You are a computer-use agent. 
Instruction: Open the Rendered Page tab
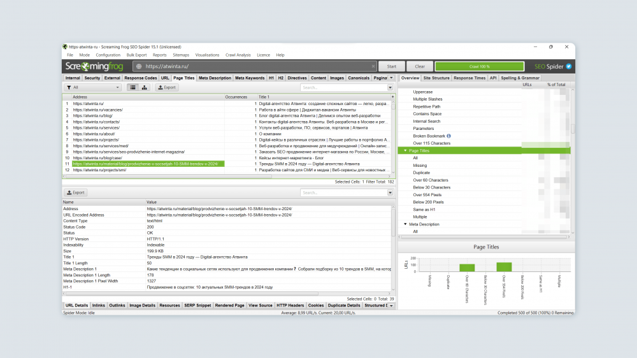coord(229,306)
